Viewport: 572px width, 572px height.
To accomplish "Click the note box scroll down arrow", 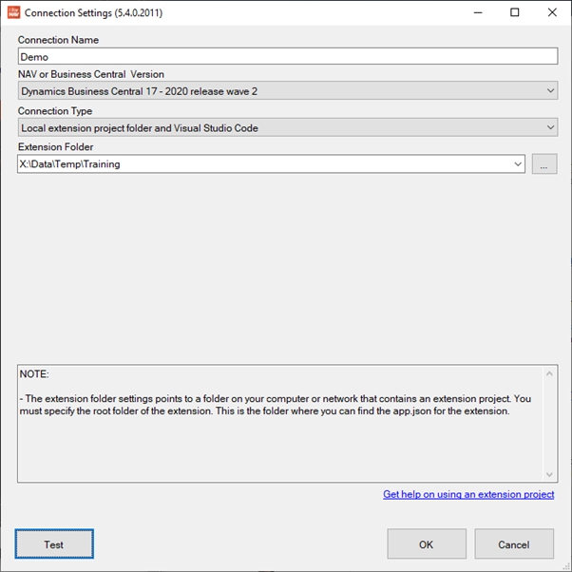I will [549, 474].
